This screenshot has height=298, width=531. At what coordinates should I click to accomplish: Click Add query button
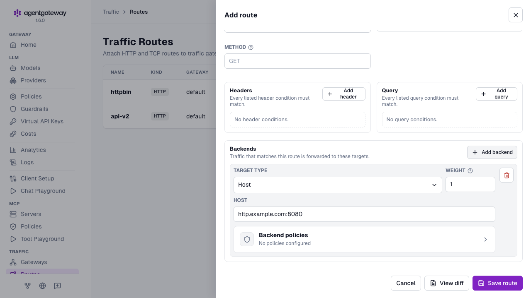(497, 94)
